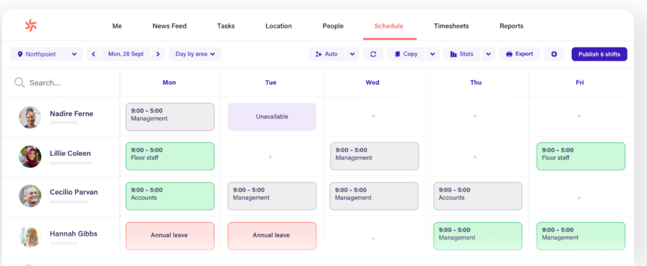Open schedule settings gear icon

(x=554, y=54)
